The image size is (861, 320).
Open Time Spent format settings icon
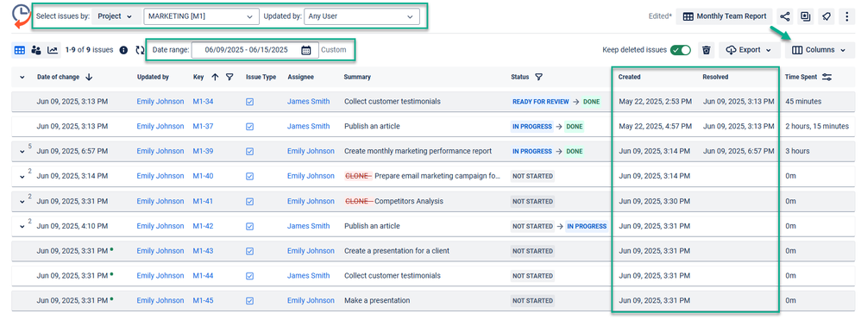(827, 78)
